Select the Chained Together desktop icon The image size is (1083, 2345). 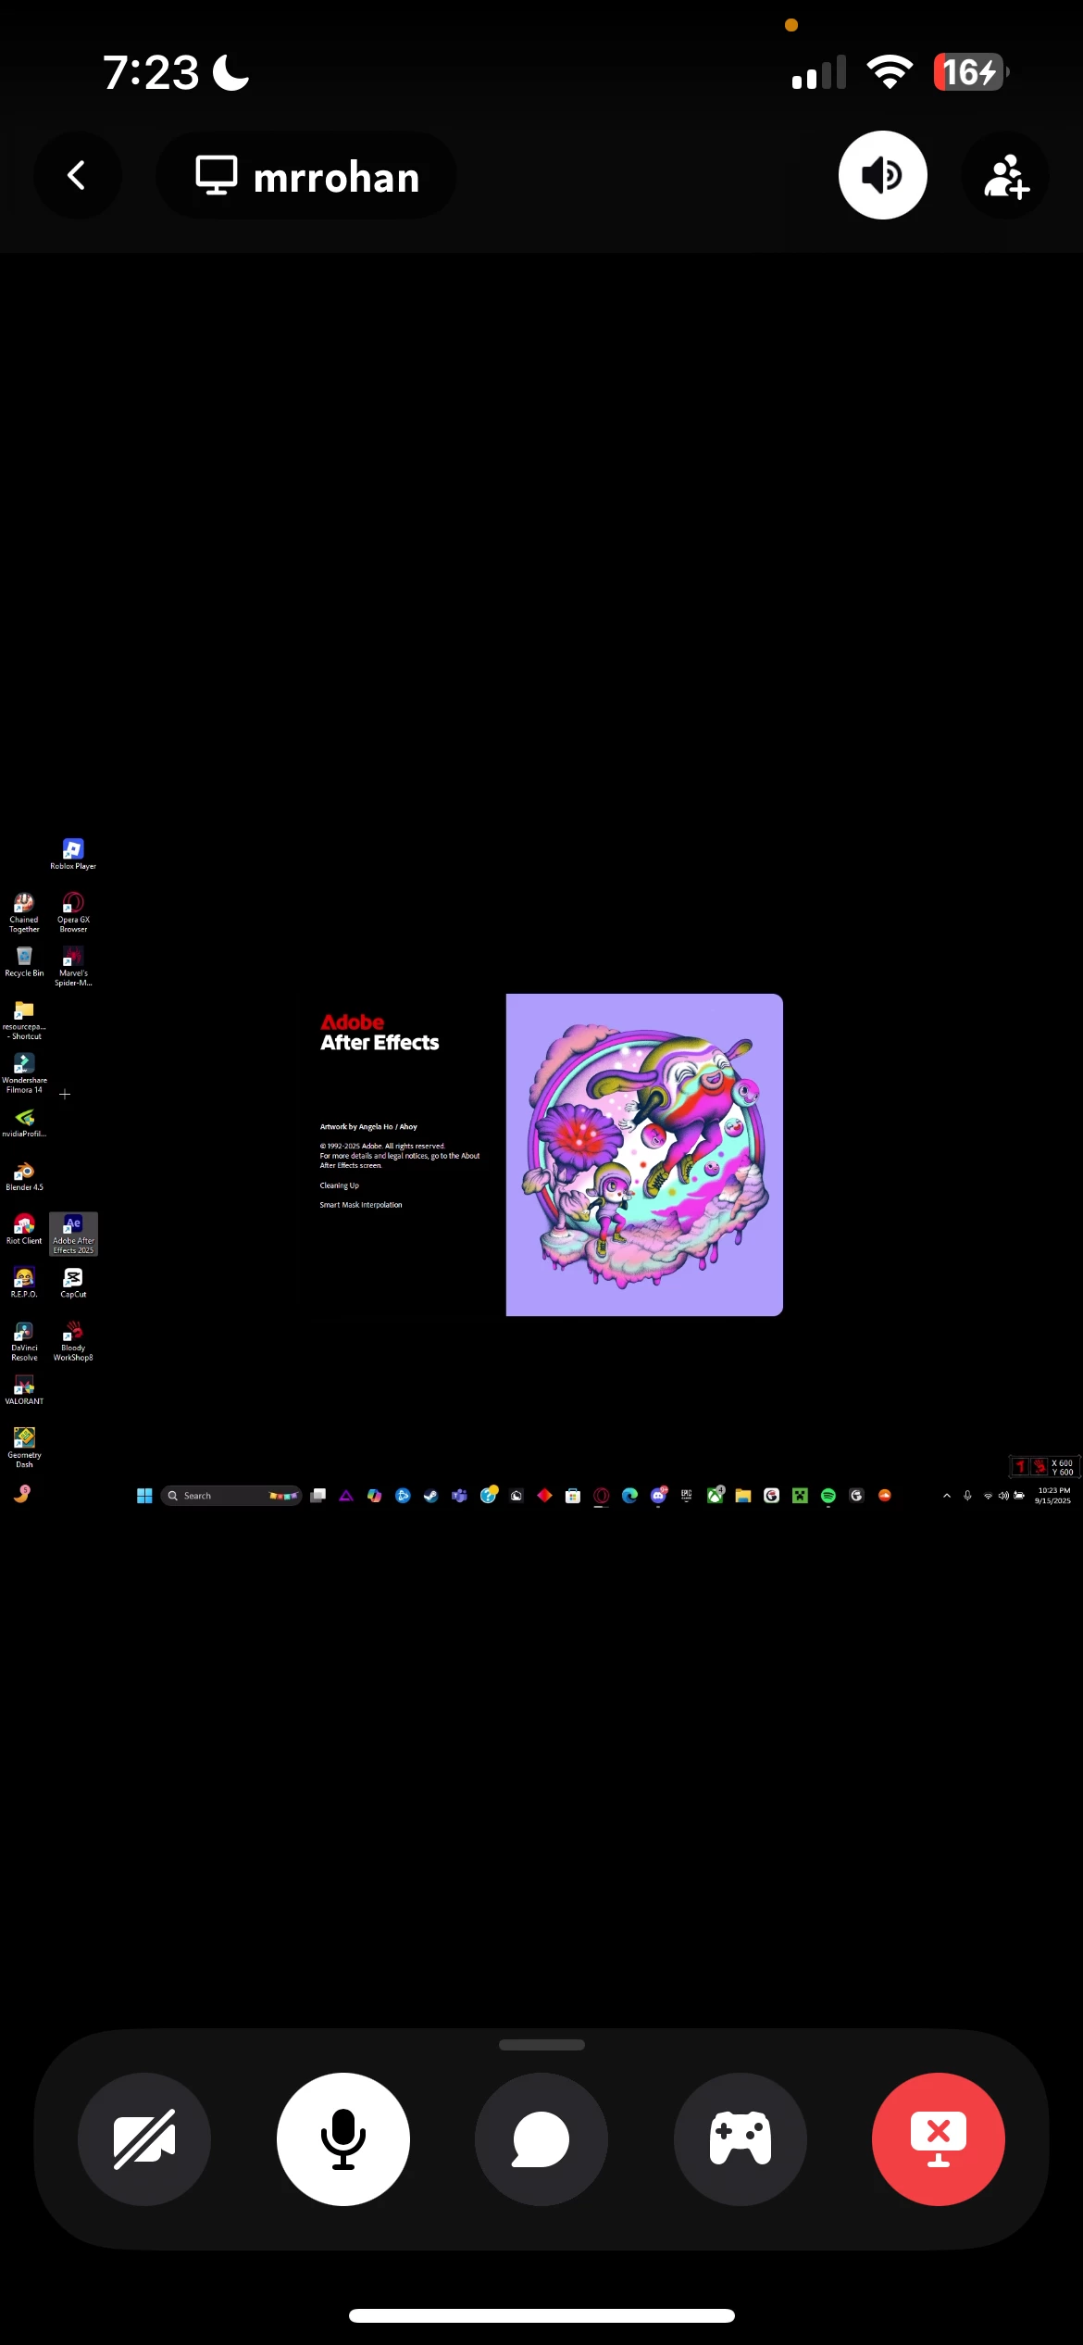[24, 912]
